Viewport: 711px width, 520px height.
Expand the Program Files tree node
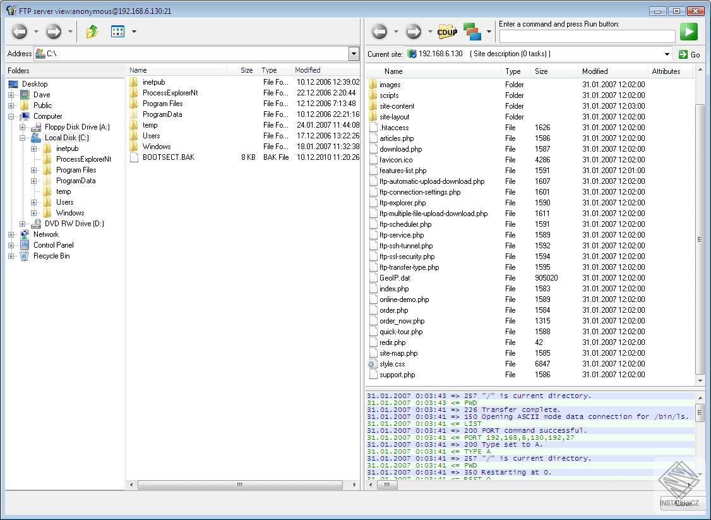34,170
